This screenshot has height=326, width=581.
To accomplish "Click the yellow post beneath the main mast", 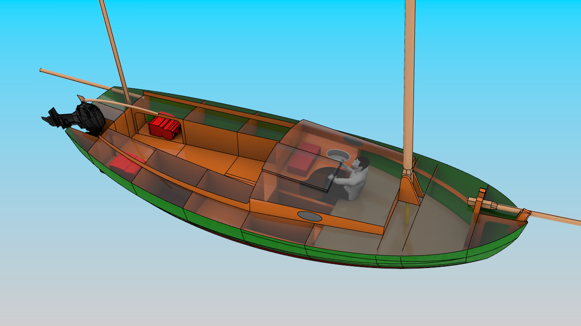I will coord(406,214).
